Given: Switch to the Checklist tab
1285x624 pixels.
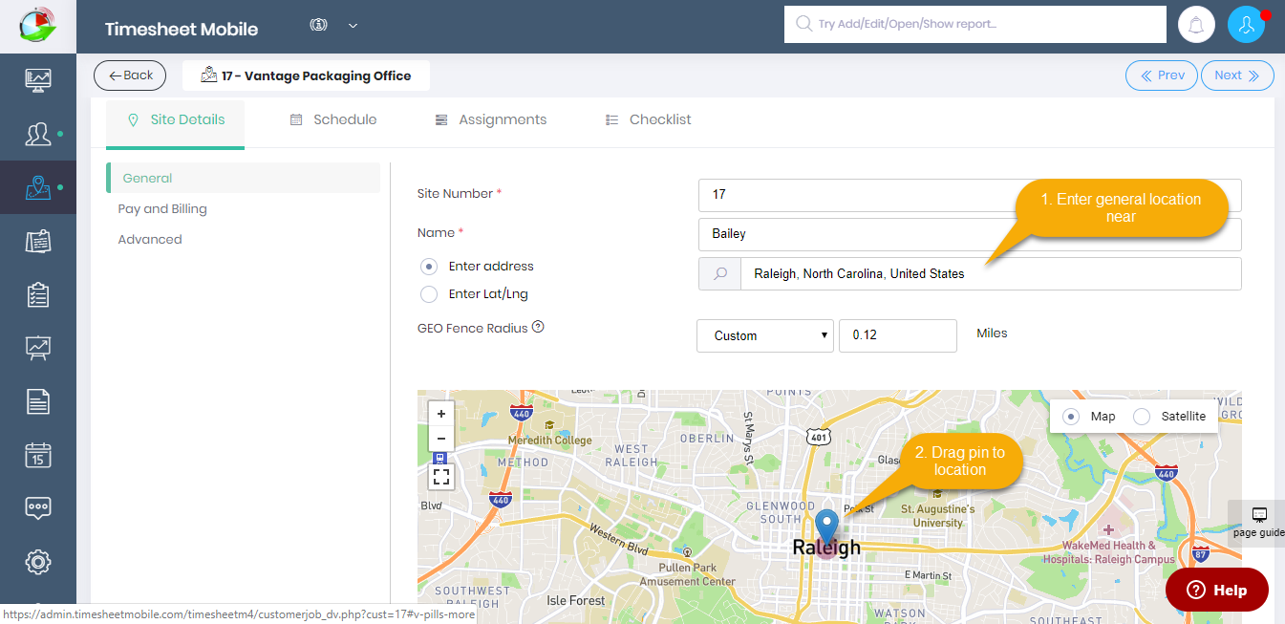Looking at the screenshot, I should (x=649, y=120).
